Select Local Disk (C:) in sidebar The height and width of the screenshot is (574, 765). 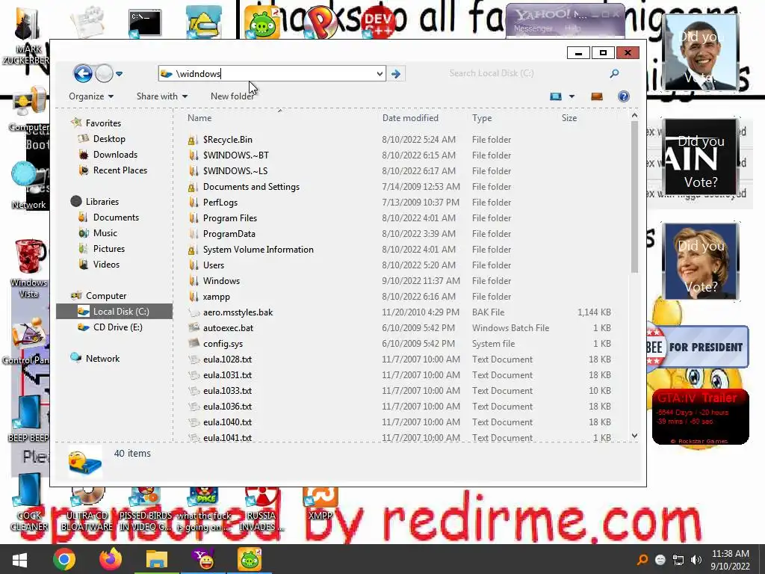(114, 312)
